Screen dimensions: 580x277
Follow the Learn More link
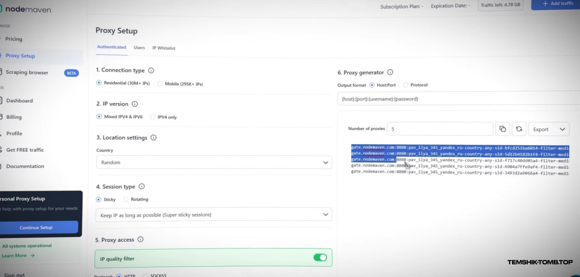click(18, 255)
